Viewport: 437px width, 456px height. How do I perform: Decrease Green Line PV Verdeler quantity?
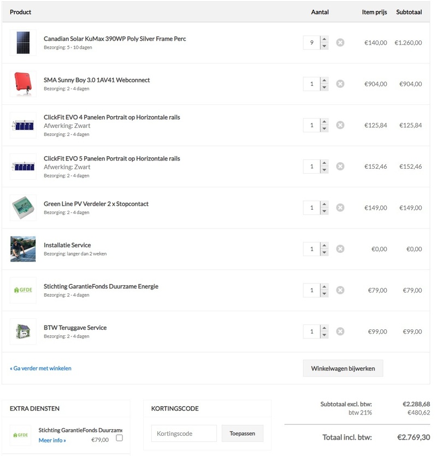pyautogui.click(x=324, y=211)
